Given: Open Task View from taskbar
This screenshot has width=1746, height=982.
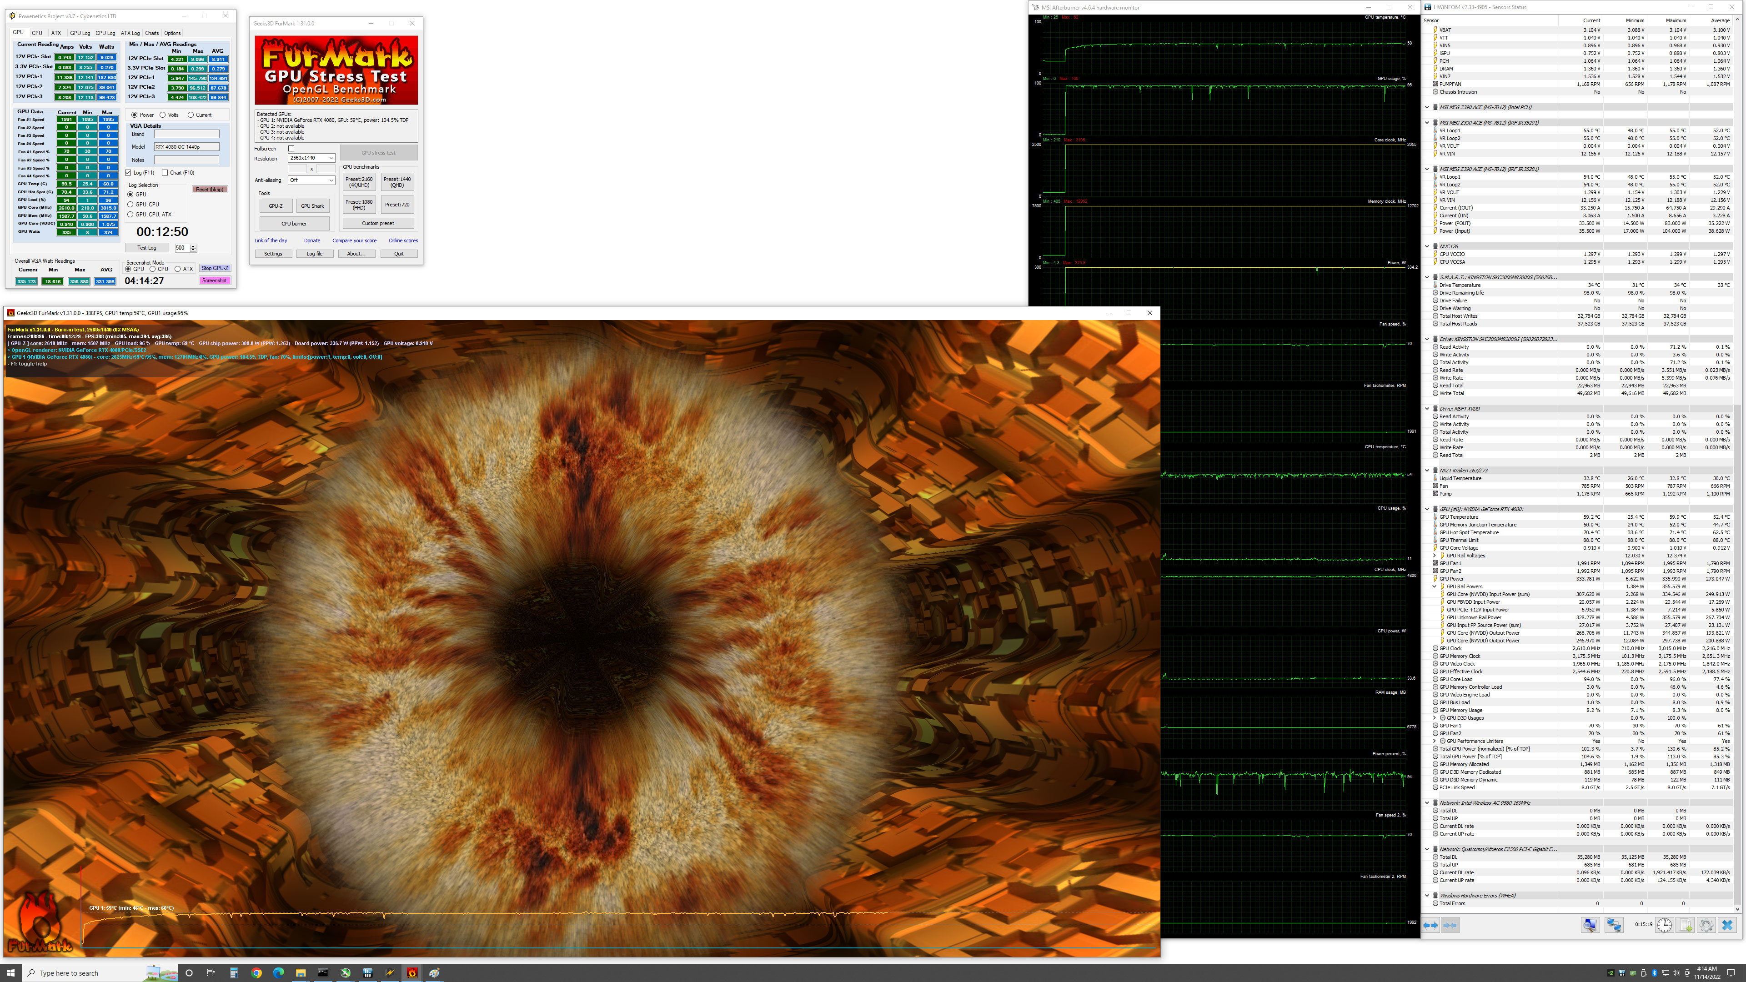Looking at the screenshot, I should 211,972.
